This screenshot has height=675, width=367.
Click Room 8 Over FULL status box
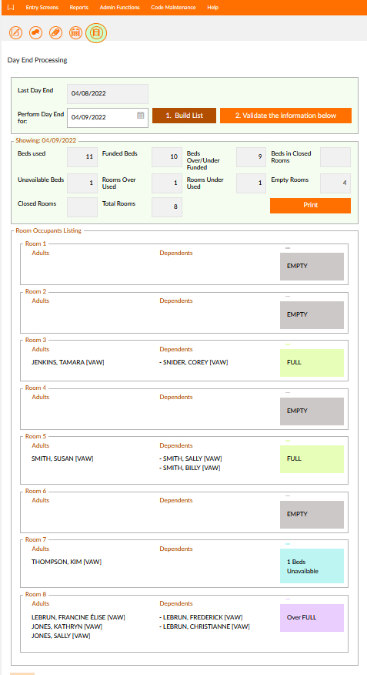click(x=312, y=618)
